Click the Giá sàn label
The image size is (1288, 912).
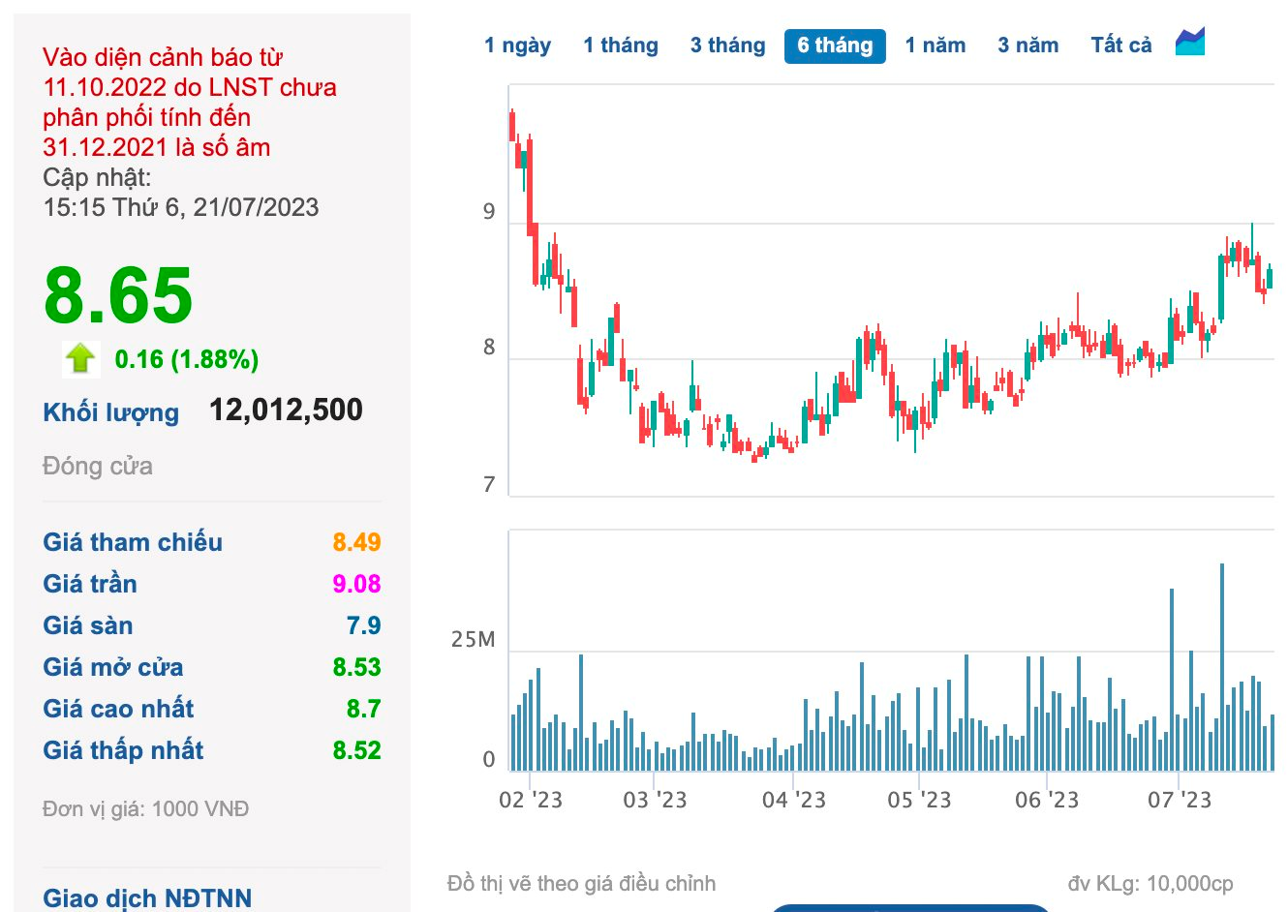(x=88, y=625)
